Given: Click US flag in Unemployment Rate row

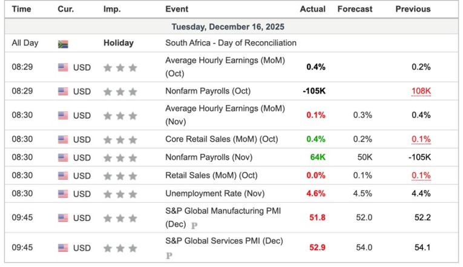Looking at the screenshot, I should pos(63,194).
